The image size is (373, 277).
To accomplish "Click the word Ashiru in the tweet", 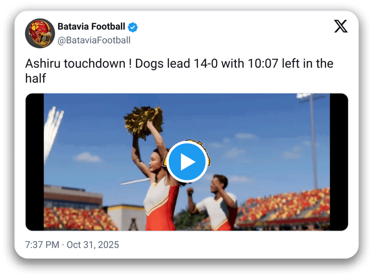I will (x=43, y=64).
